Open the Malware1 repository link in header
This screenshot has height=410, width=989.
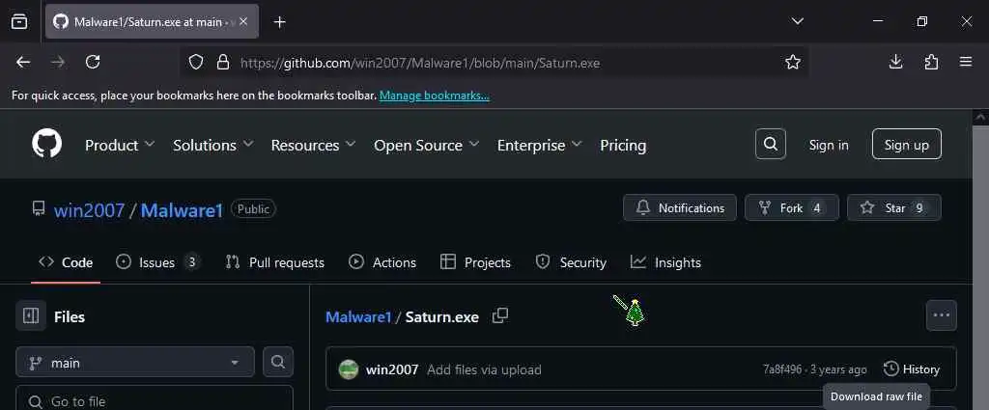click(x=182, y=209)
